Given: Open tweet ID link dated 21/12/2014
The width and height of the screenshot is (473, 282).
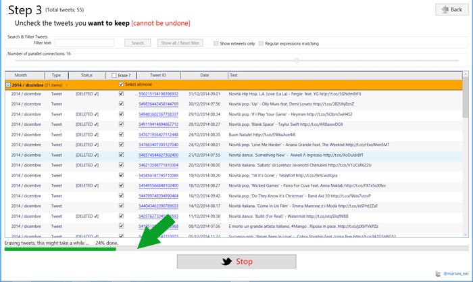Looking at the screenshot, I should 158,155.
